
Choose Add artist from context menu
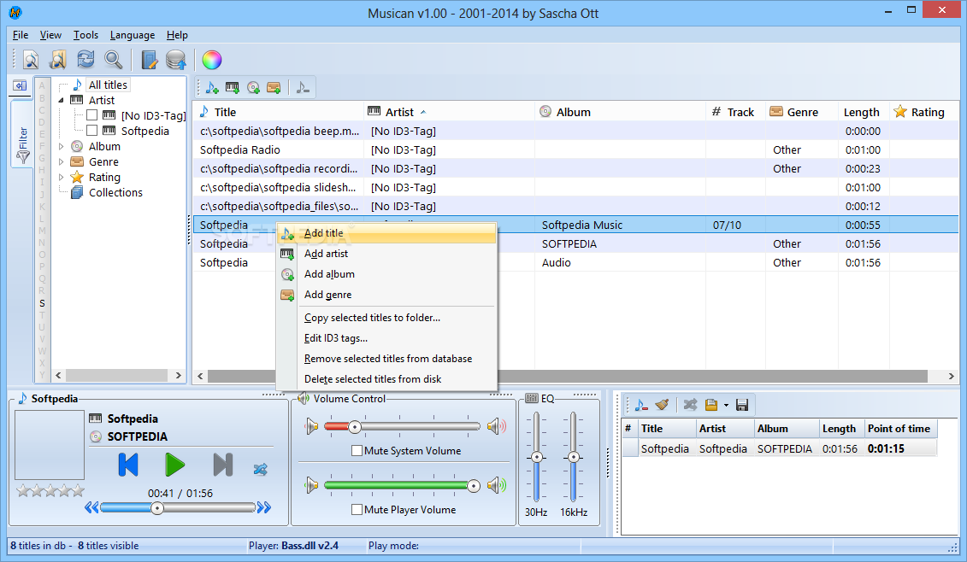click(386, 254)
